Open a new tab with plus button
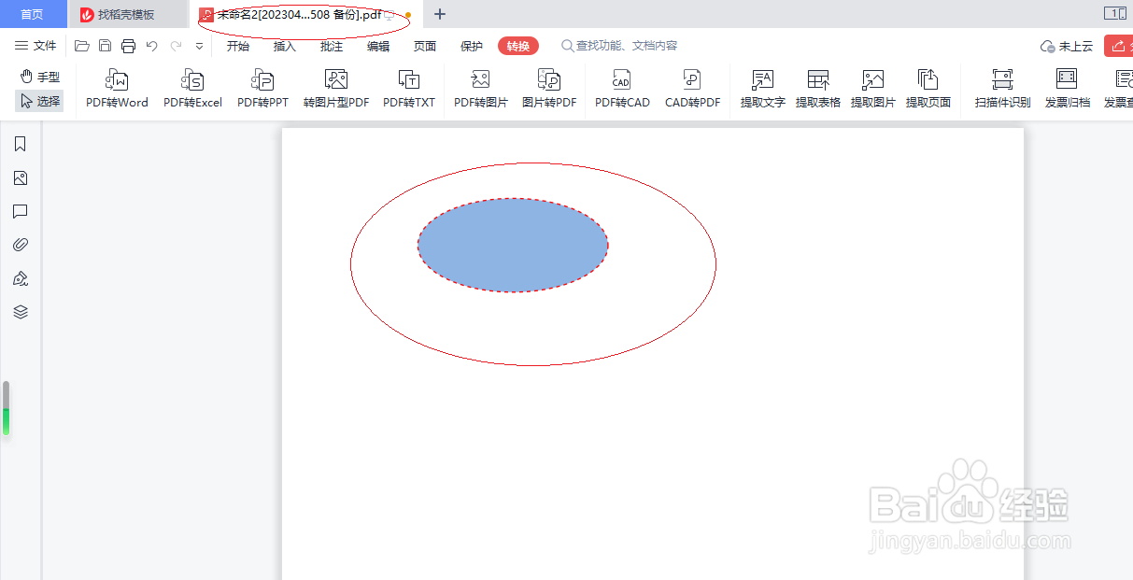Image resolution: width=1133 pixels, height=580 pixels. (x=440, y=14)
